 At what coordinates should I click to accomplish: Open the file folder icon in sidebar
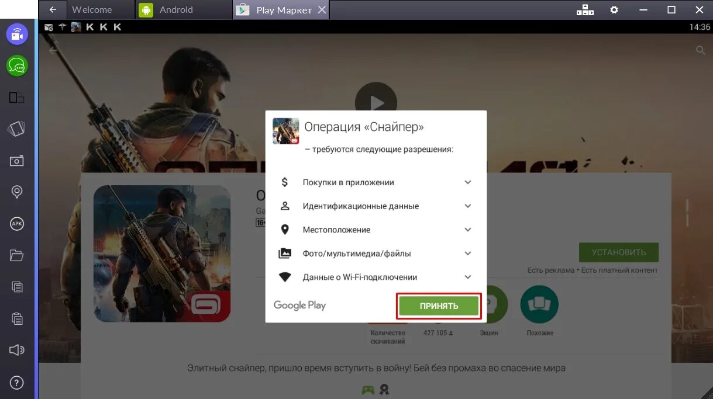[17, 255]
